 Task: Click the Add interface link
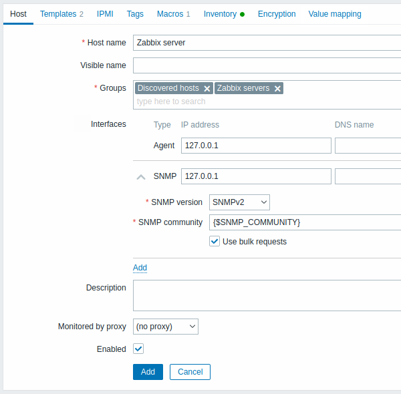click(140, 268)
